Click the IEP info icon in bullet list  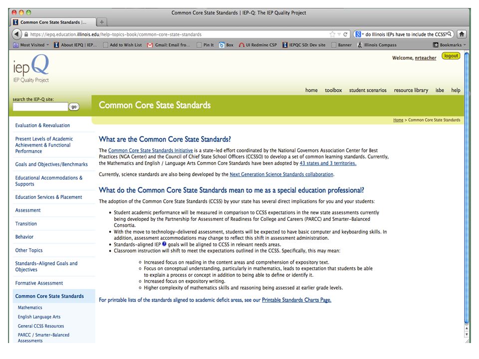coord(164,244)
